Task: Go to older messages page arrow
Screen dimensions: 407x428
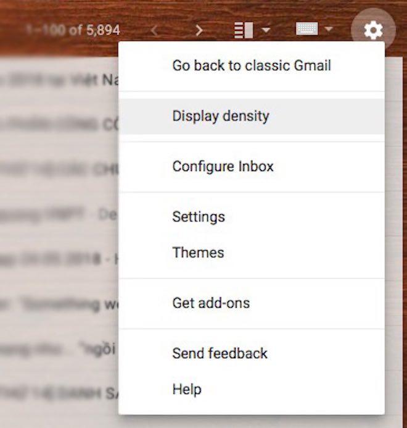Action: [x=199, y=30]
